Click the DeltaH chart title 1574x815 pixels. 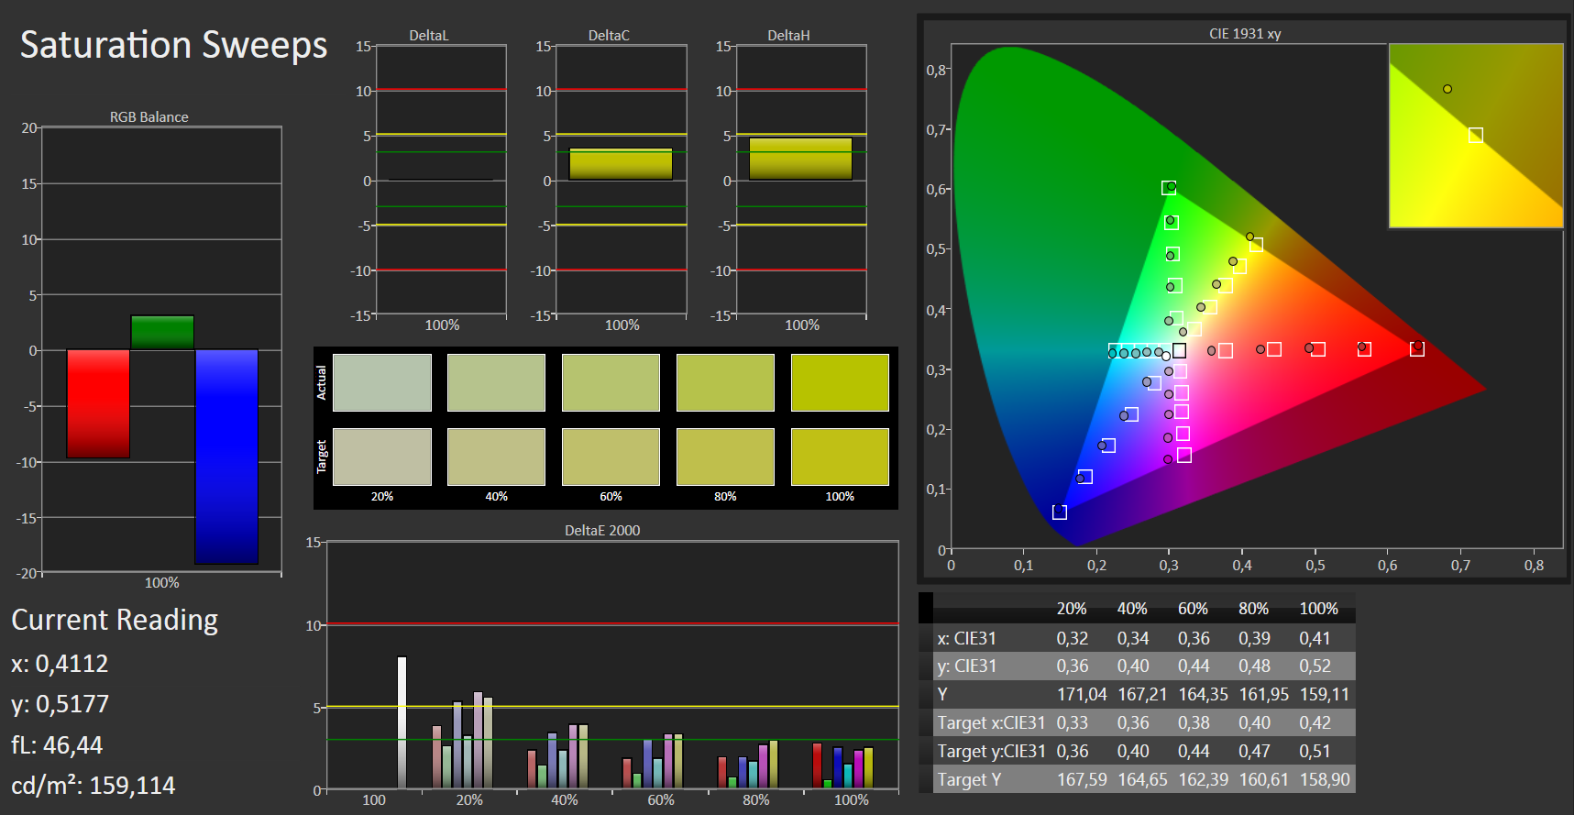click(788, 36)
